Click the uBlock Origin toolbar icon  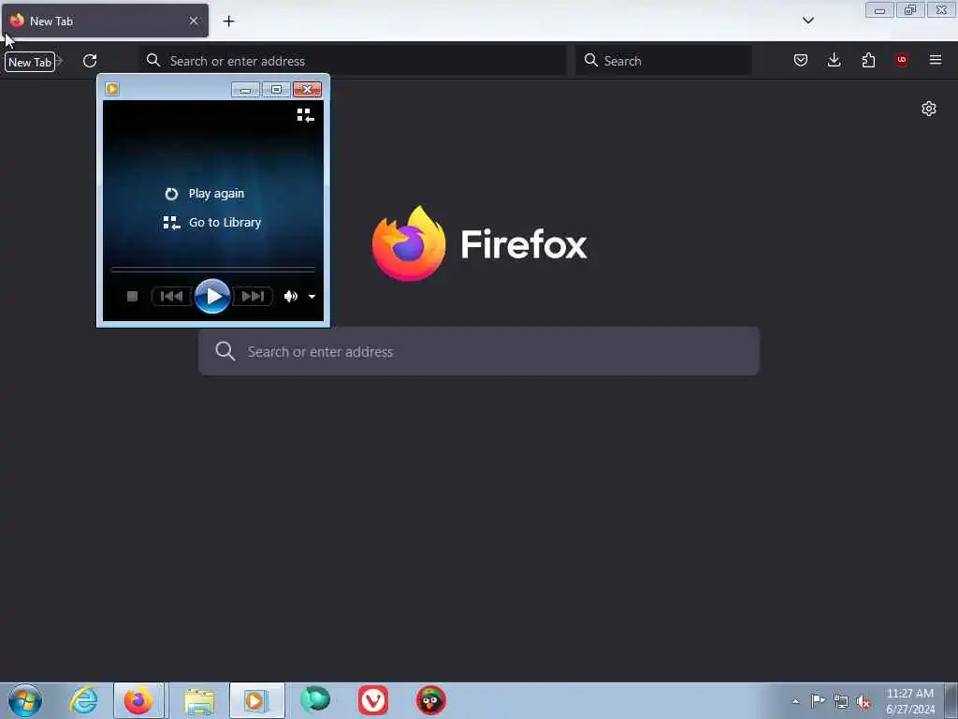coord(901,60)
